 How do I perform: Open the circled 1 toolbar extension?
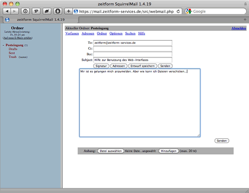point(25,11)
